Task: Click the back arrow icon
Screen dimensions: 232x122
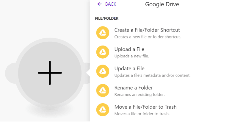Action: click(x=99, y=4)
